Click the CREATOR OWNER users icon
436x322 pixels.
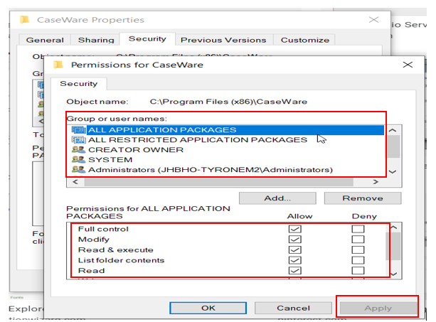[79, 150]
